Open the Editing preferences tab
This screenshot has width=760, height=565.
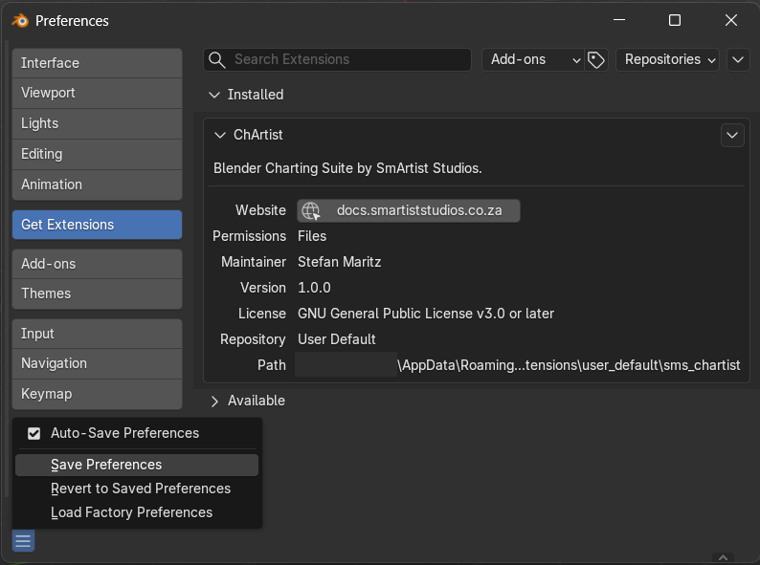pyautogui.click(x=97, y=154)
